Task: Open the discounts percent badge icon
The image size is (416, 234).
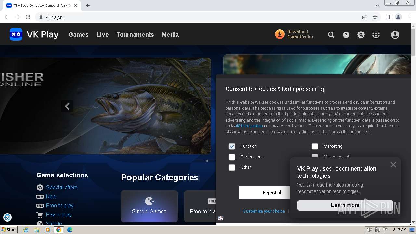Action: point(361,35)
